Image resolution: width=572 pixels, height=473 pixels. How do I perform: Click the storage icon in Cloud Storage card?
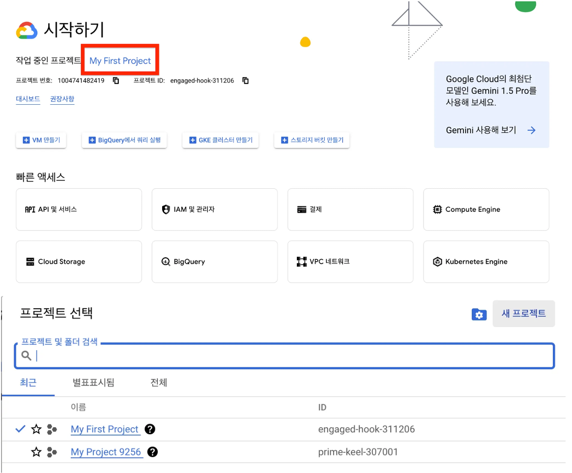point(30,262)
